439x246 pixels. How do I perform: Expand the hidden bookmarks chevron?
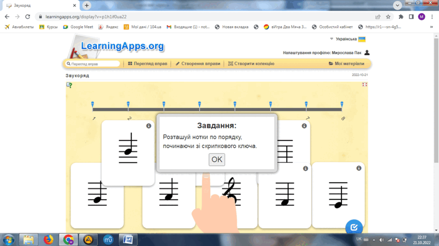(x=432, y=27)
